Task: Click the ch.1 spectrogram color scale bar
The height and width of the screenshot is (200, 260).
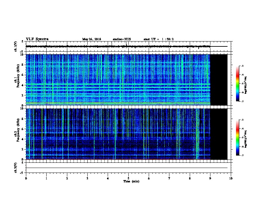Action: pos(237,84)
